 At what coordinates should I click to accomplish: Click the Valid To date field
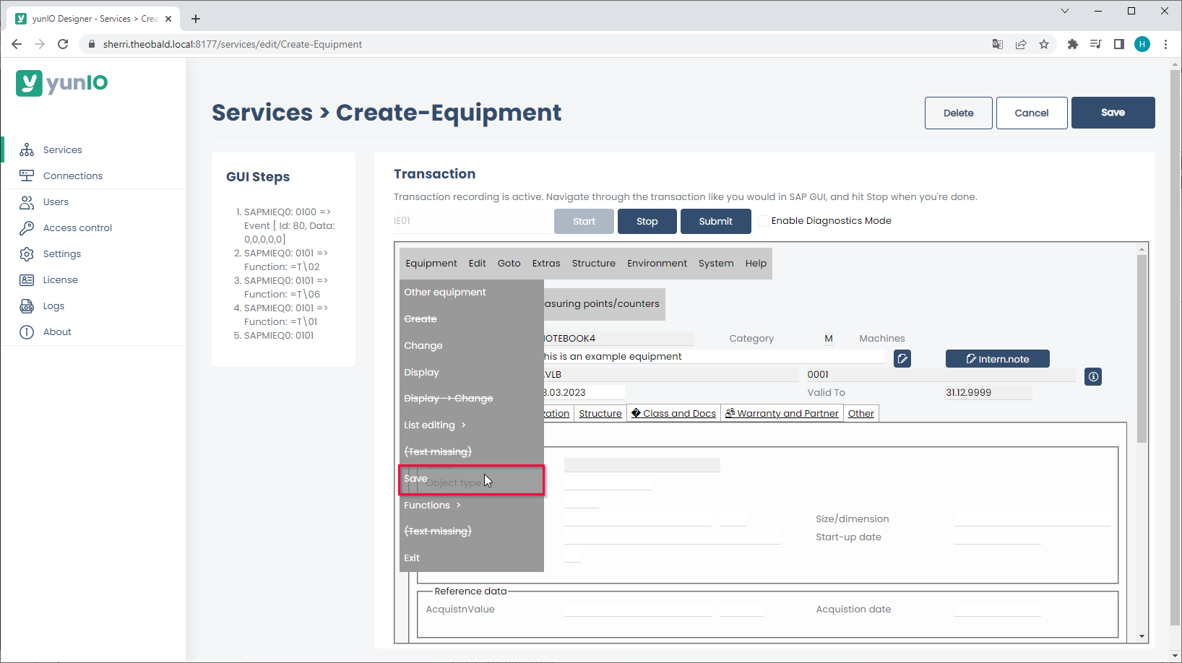coord(988,393)
